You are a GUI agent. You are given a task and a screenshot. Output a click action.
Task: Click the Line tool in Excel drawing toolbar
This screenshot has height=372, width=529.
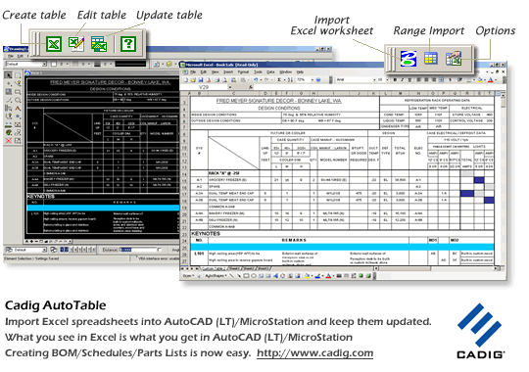(x=231, y=276)
